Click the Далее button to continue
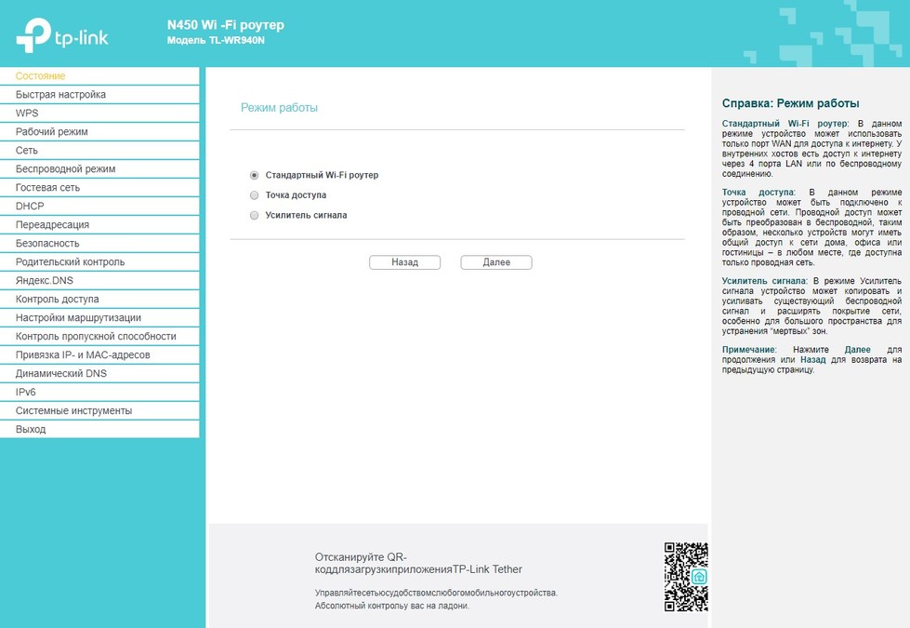The image size is (910, 628). coord(496,262)
